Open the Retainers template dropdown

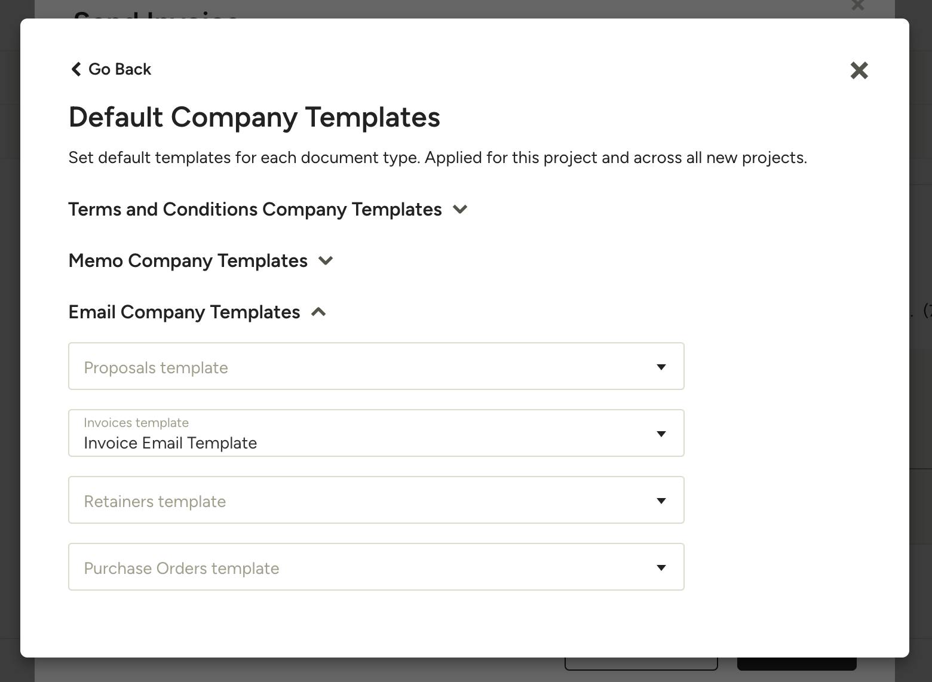[x=376, y=500]
